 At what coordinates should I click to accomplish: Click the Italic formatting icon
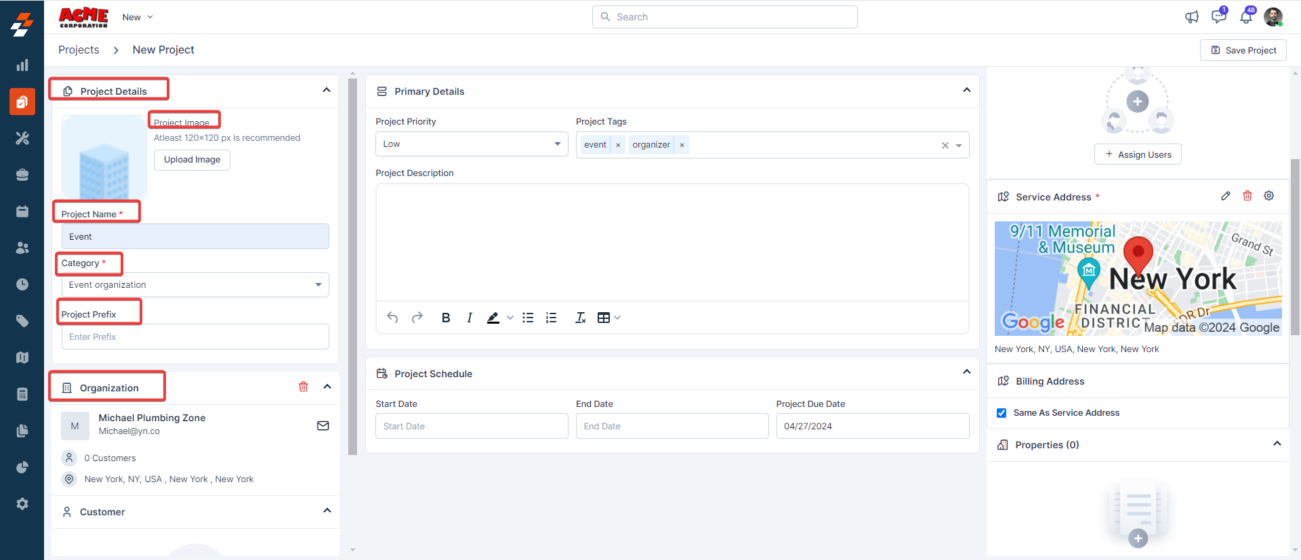469,318
